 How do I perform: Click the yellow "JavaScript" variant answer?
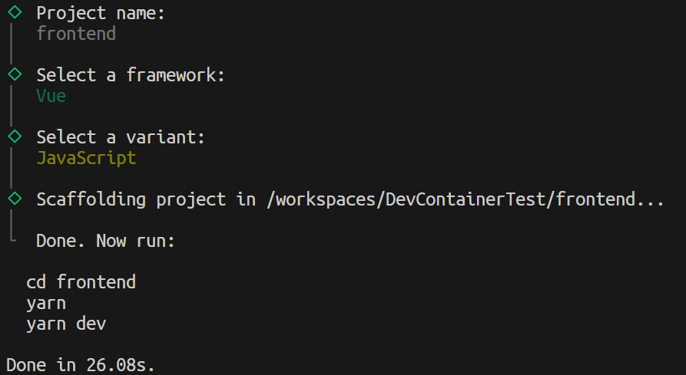pyautogui.click(x=86, y=158)
